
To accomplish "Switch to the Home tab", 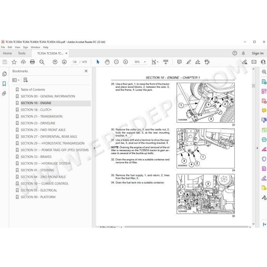I will (7, 53).
